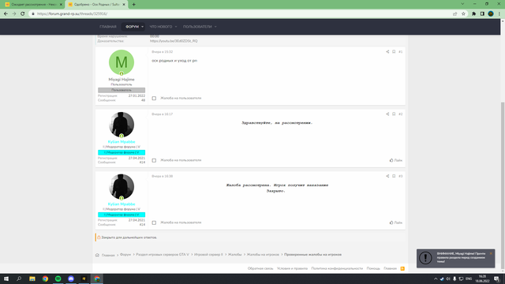
Task: Close the active Одобрено browser tab
Action: [124, 5]
